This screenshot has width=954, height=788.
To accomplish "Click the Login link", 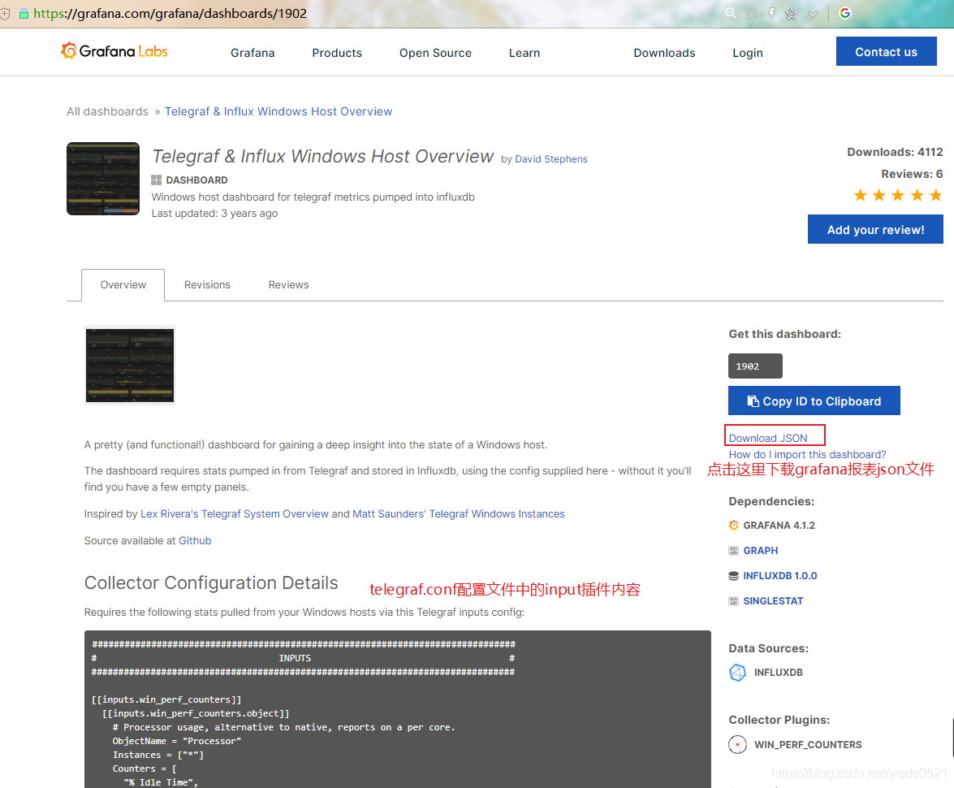I will 748,53.
